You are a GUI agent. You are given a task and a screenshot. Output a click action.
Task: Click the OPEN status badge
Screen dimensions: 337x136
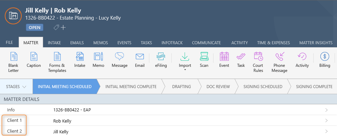click(35, 28)
